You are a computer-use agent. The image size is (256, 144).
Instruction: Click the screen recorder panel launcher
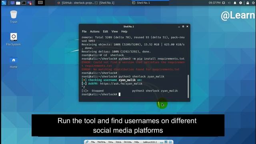pos(30,3)
